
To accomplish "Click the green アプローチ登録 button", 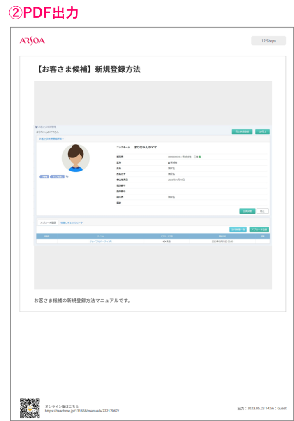I will tap(259, 229).
